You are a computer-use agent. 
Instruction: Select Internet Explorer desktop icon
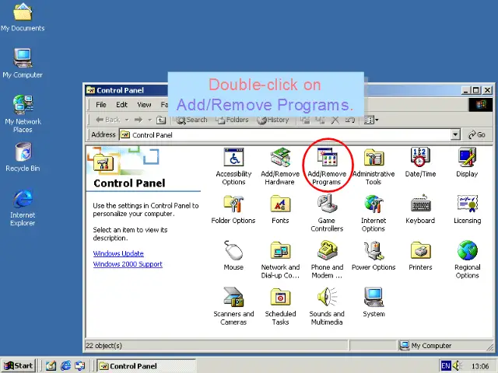pyautogui.click(x=23, y=207)
